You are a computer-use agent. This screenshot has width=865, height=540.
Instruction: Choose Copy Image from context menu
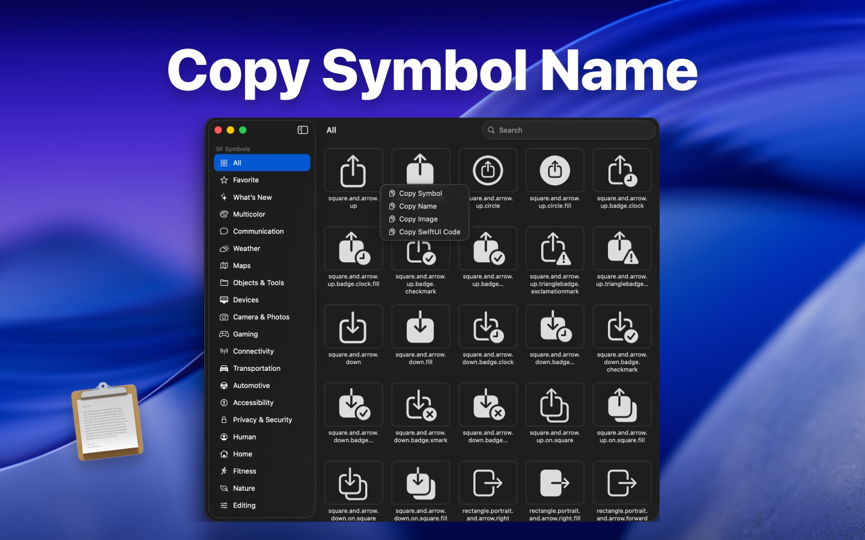pos(425,219)
